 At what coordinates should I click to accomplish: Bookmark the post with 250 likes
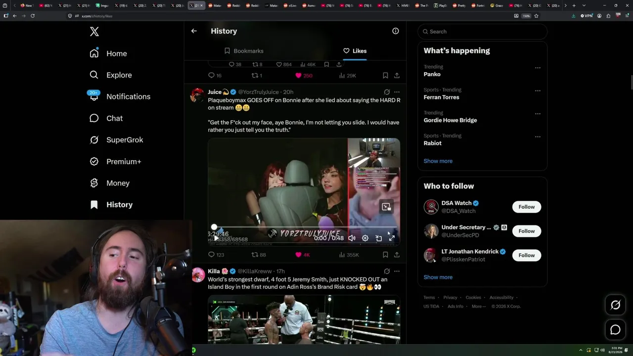(385, 76)
